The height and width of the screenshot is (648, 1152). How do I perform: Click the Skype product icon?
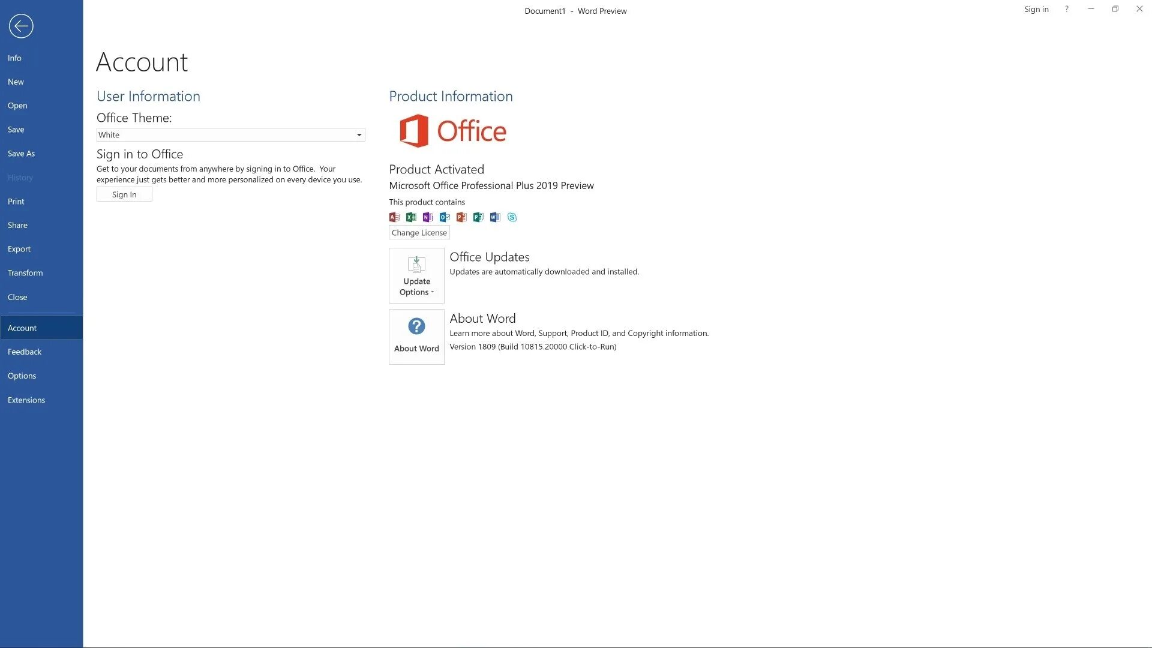512,217
